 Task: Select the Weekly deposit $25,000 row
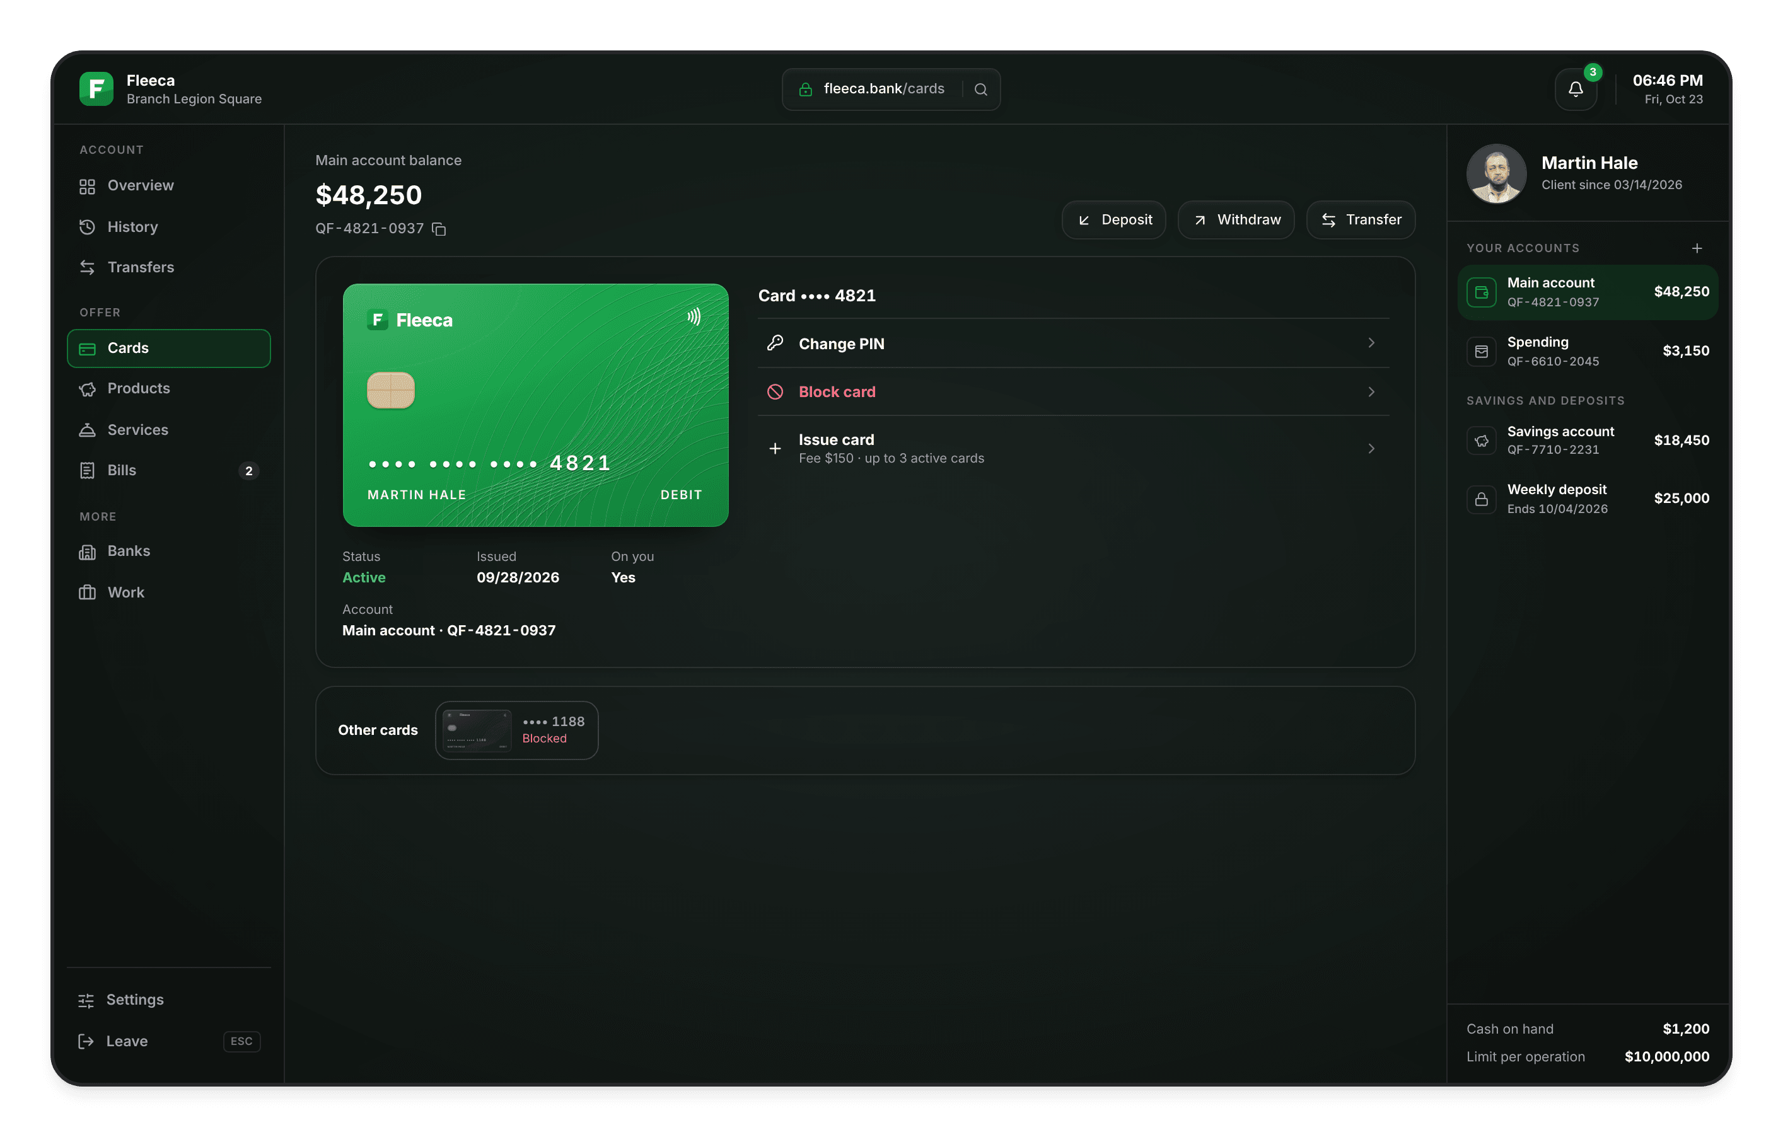(x=1588, y=499)
